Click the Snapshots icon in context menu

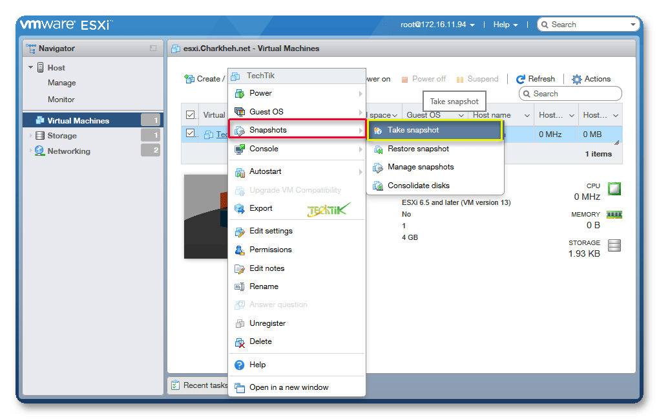coord(240,131)
